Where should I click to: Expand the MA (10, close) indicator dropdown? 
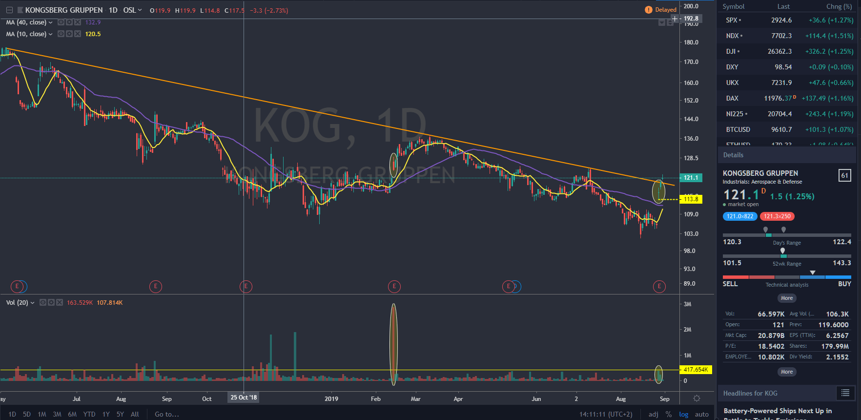pos(50,34)
